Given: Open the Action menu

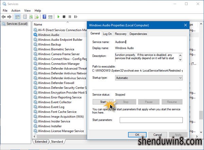Looking at the screenshot, I should point(16,11).
